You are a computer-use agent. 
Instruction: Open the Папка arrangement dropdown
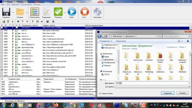click(182, 47)
